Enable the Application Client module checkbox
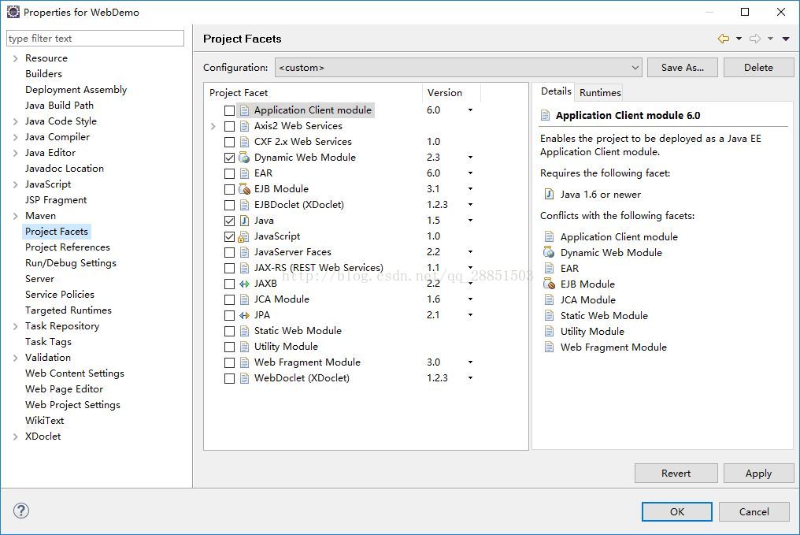Screen dimensions: 800x535 (230, 111)
